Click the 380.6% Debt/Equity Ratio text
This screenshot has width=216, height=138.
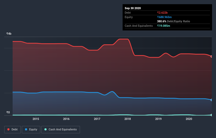click(x=173, y=21)
